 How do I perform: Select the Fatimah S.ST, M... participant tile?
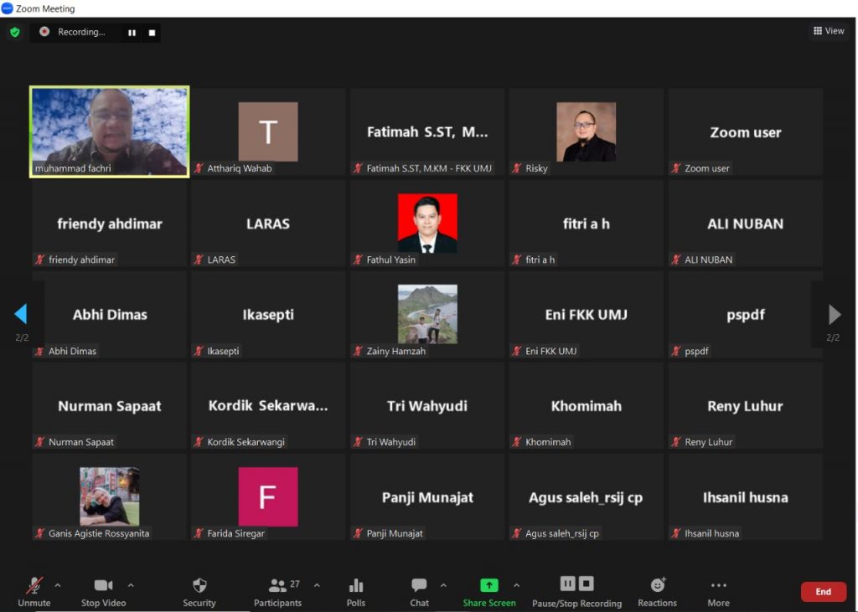[427, 131]
